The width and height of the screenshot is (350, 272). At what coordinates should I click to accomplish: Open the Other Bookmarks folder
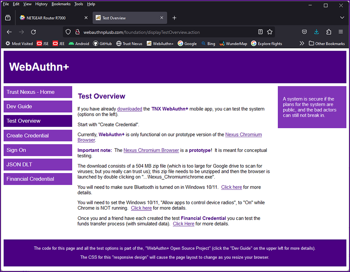(327, 44)
